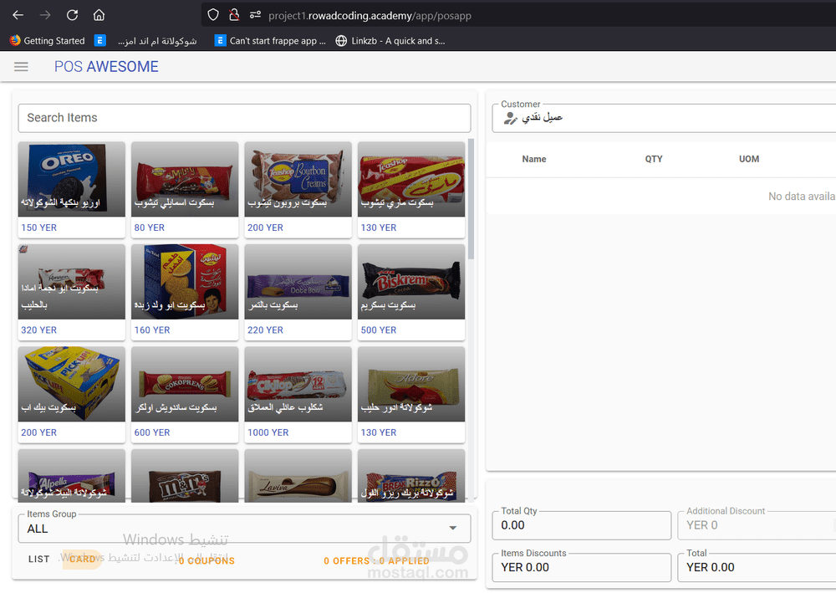
Task: Click the Total YER 0.00 field
Action: pyautogui.click(x=757, y=567)
